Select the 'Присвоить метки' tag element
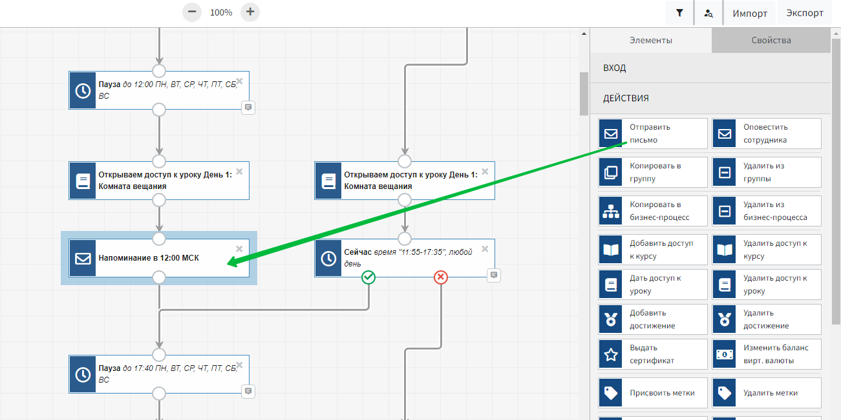This screenshot has width=841, height=420. coord(653,392)
